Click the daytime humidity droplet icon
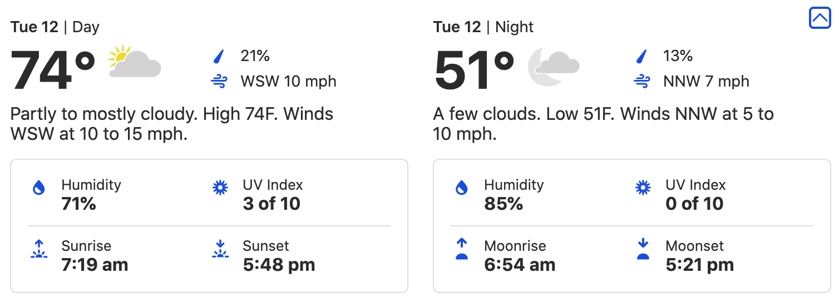The width and height of the screenshot is (839, 303). point(38,188)
